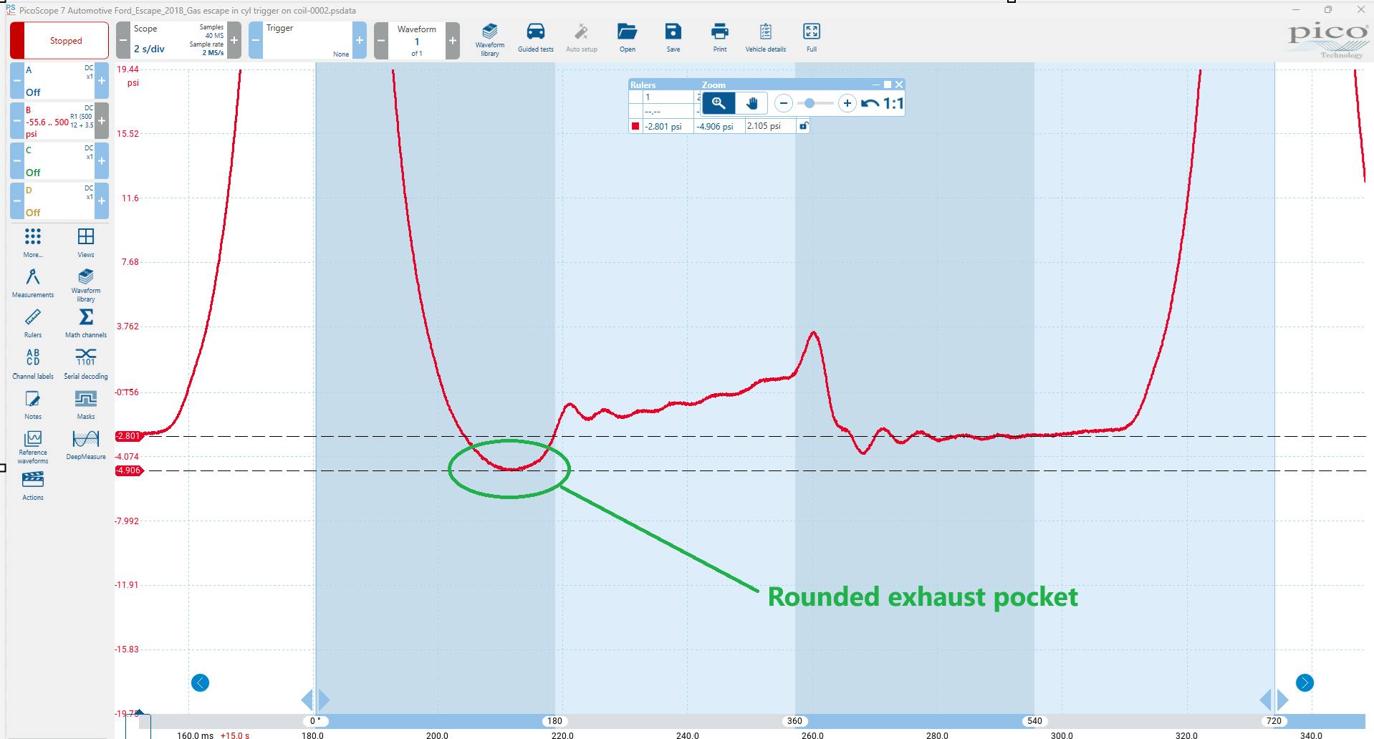
Task: Select the Guided tests icon
Action: [535, 37]
